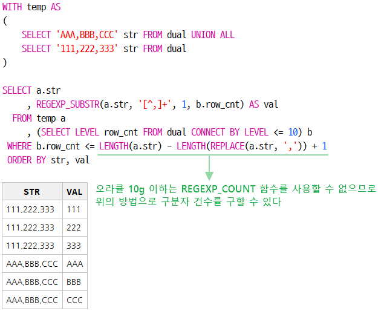Click the second line of the green note

pos(188,201)
